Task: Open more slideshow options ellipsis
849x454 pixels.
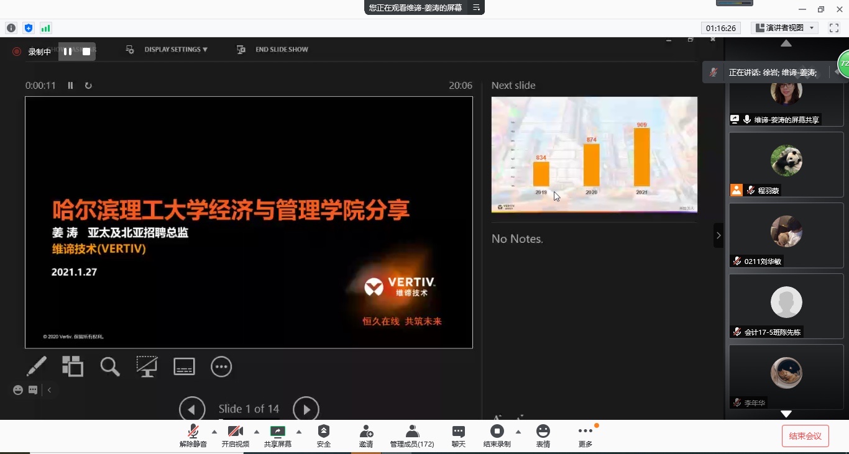Action: tap(221, 366)
